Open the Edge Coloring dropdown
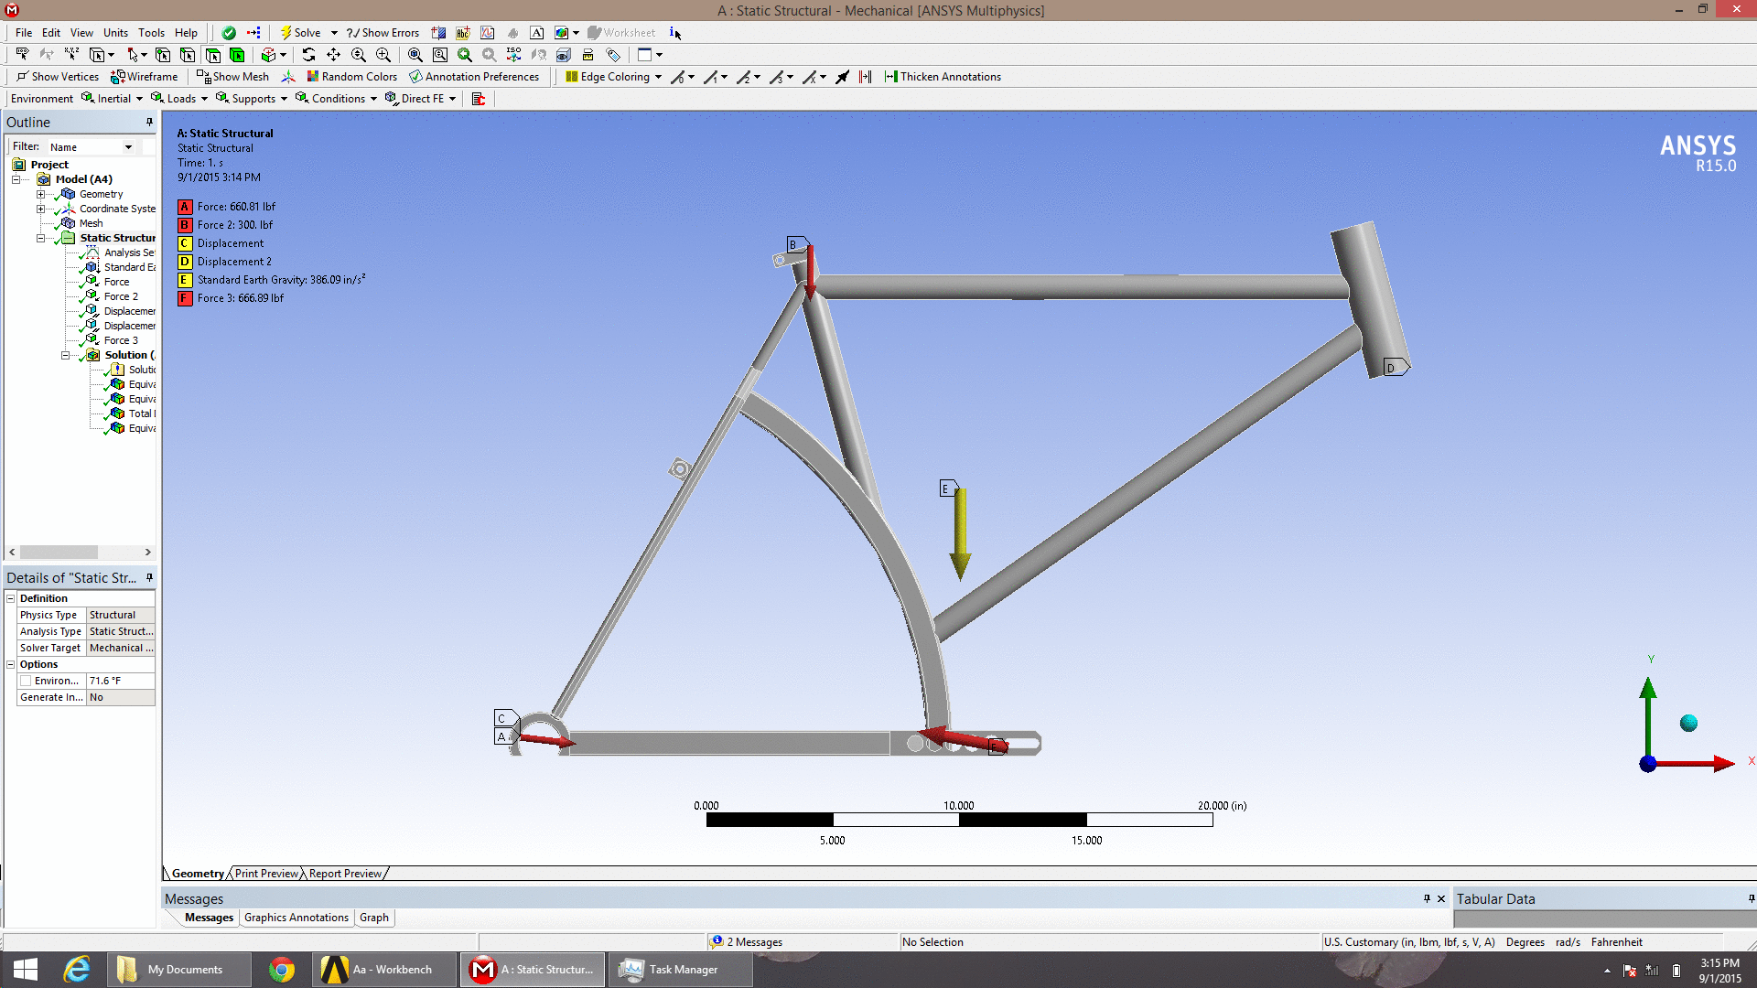 [614, 77]
